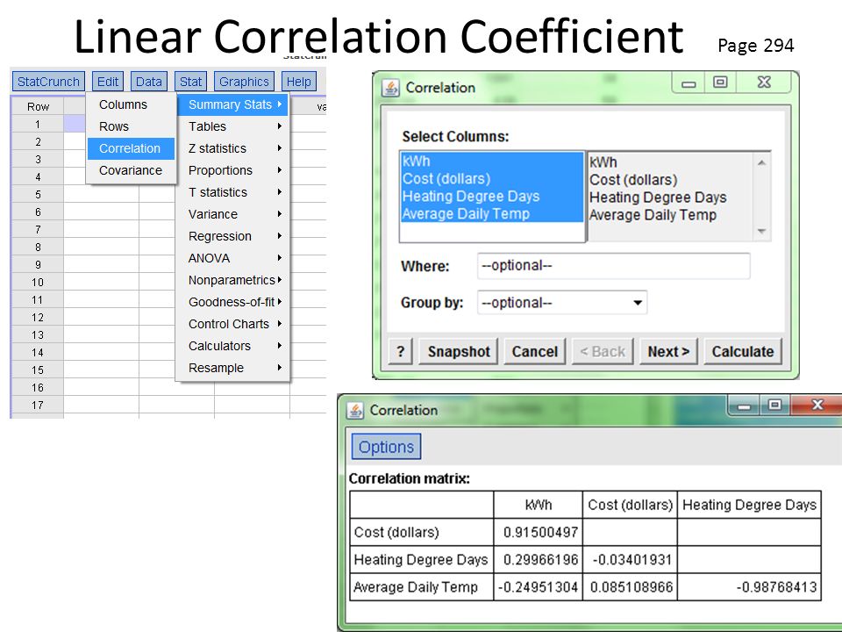
Task: Click scroll up arrow of selected list
Action: pos(761,162)
